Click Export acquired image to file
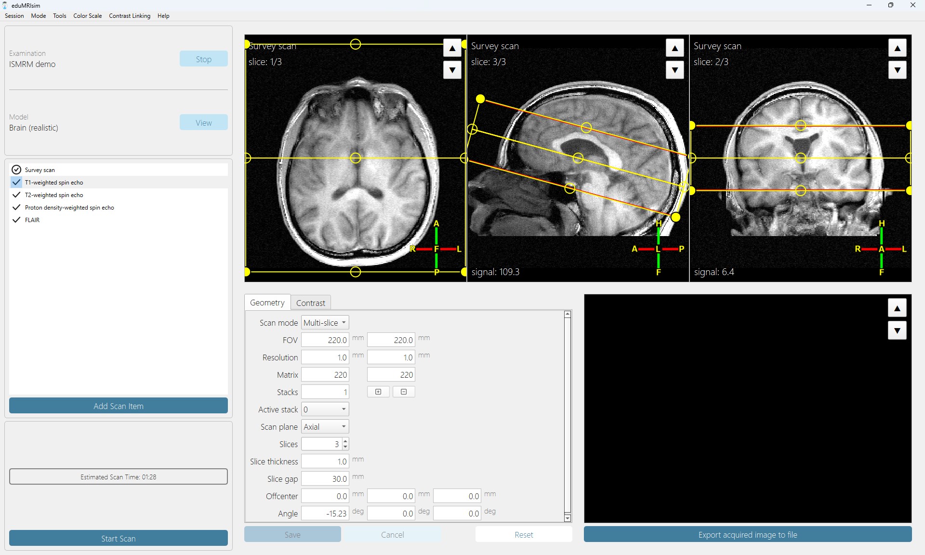This screenshot has width=925, height=555. tap(748, 534)
